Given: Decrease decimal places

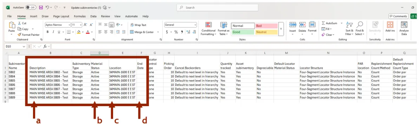Looking at the screenshot, I should coord(194,32).
